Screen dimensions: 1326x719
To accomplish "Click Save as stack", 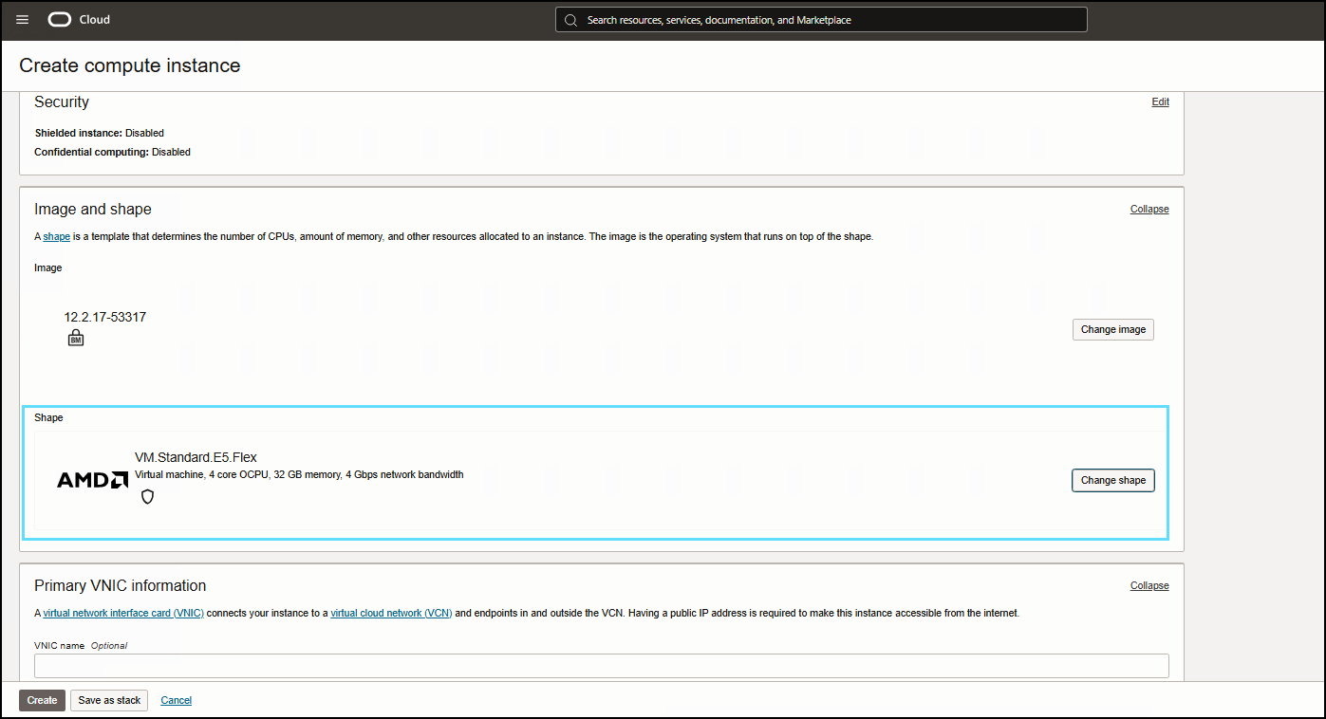I will click(x=109, y=700).
